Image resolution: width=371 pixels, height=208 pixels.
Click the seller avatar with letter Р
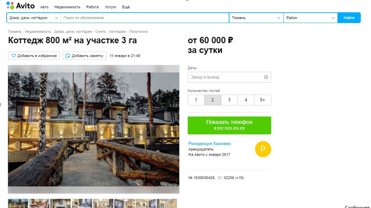(x=263, y=149)
